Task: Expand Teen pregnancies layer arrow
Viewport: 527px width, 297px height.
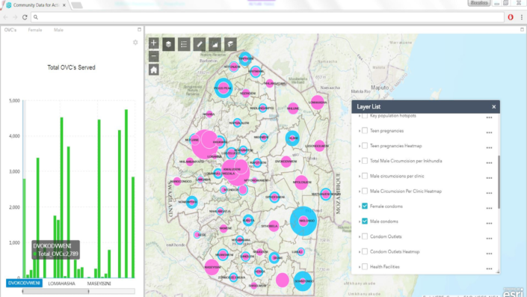Action: click(x=360, y=131)
